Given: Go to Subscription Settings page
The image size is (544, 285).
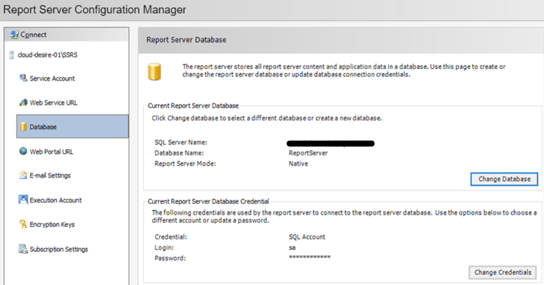Looking at the screenshot, I should [59, 249].
